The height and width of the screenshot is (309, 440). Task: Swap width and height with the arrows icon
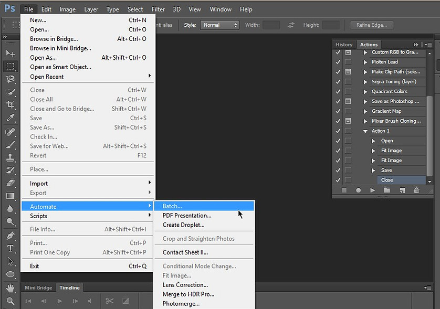(291, 25)
